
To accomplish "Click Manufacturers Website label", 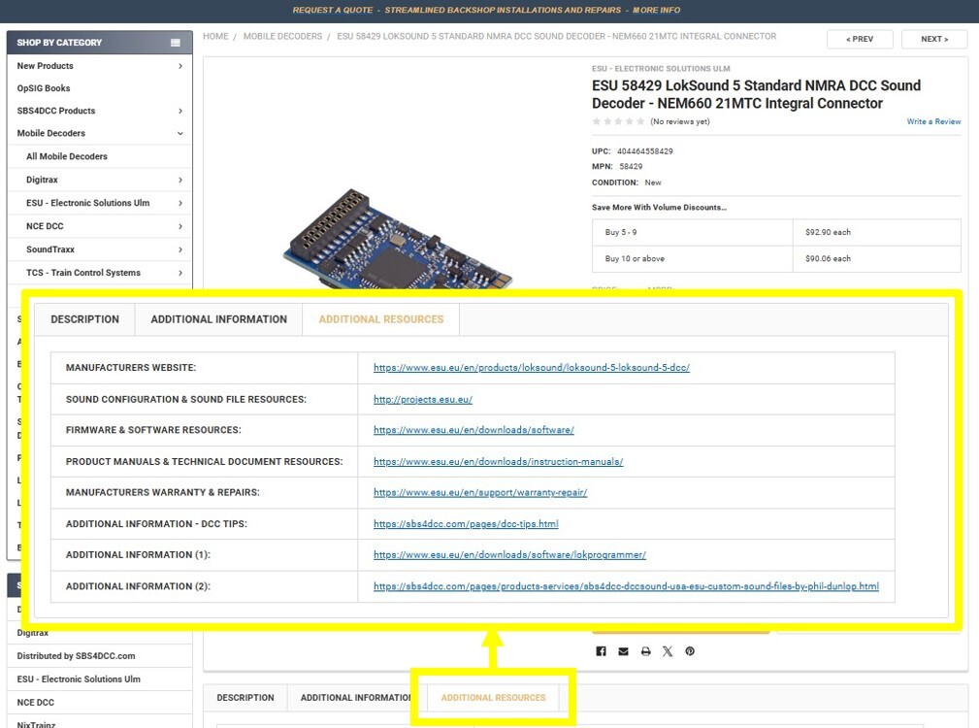I will (x=131, y=368).
